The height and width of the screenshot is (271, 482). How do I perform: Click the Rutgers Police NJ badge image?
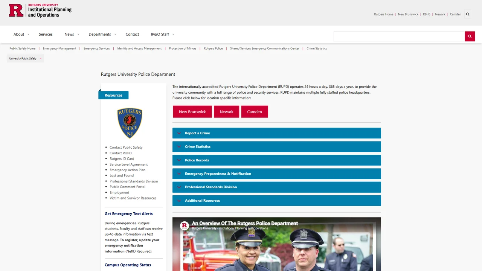[130, 123]
